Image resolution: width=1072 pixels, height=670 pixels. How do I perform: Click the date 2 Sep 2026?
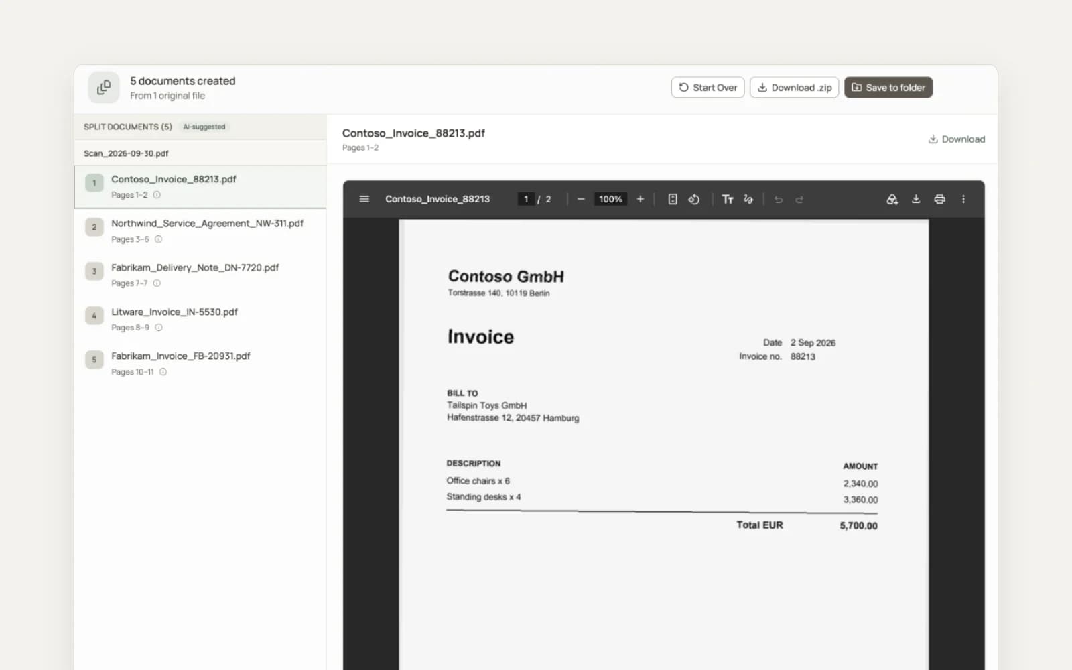point(813,342)
